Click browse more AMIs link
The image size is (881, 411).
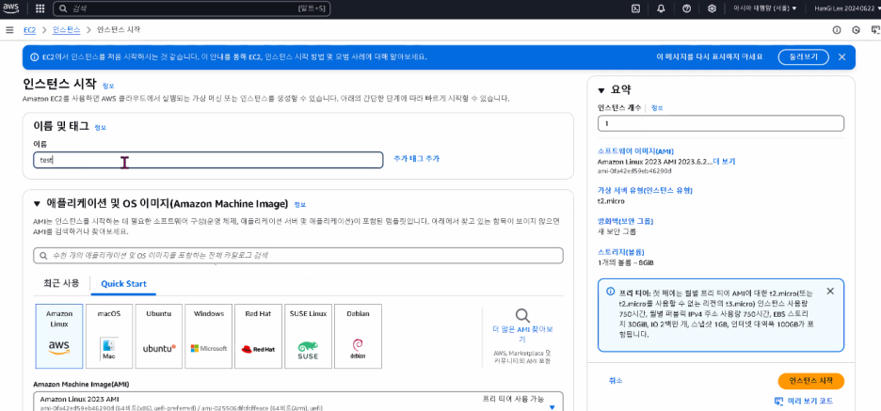click(x=522, y=334)
